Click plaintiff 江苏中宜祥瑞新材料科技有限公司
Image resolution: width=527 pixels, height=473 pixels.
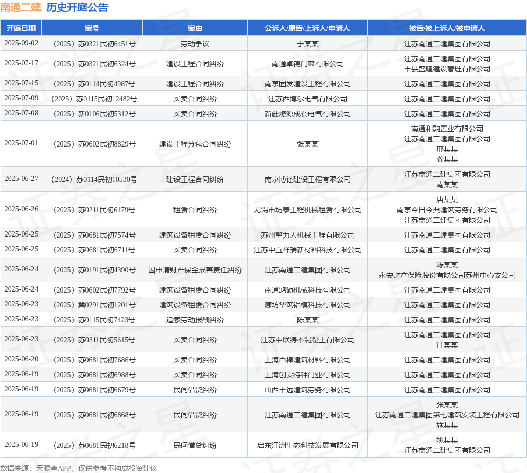click(x=308, y=250)
